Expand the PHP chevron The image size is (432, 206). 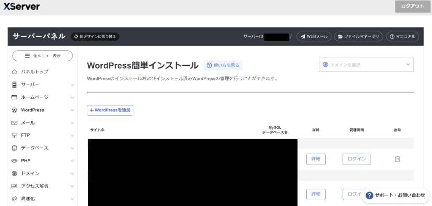(72, 161)
